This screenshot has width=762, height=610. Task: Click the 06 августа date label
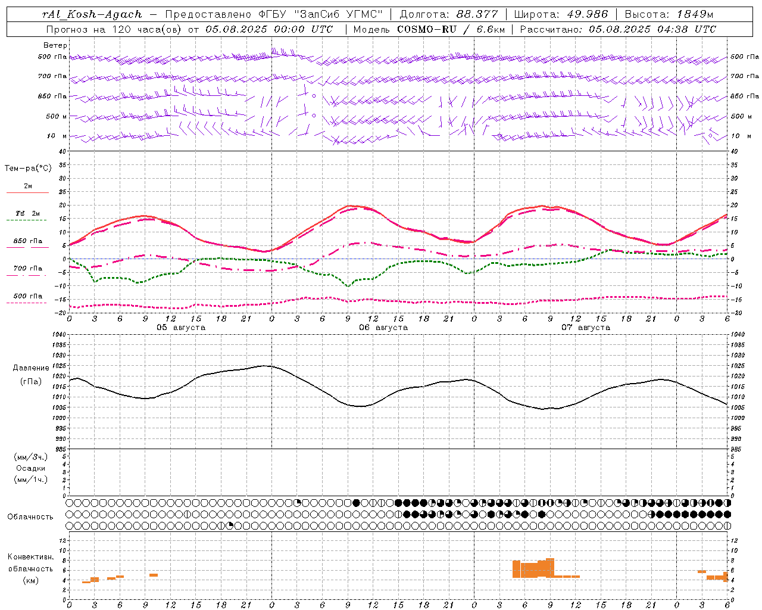pyautogui.click(x=383, y=328)
